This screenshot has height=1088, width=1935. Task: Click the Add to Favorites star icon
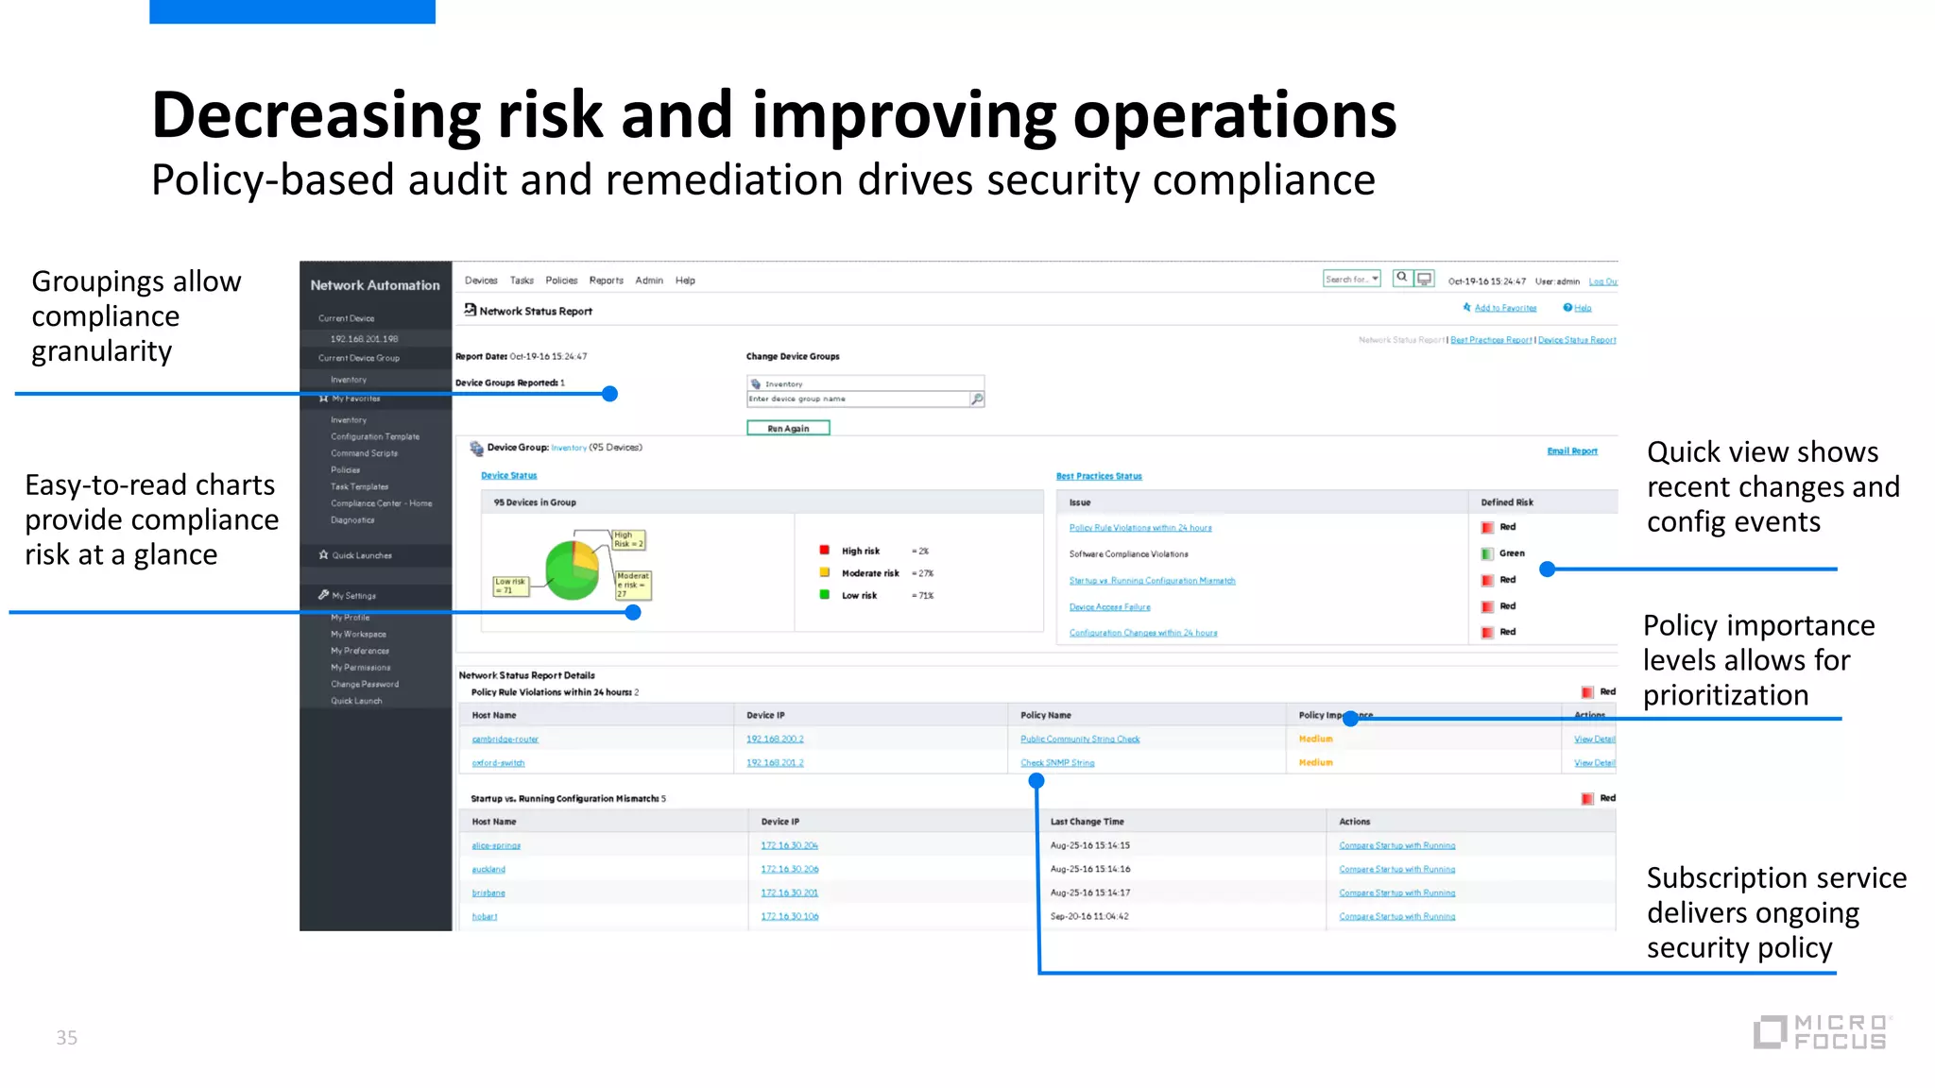click(x=1466, y=307)
